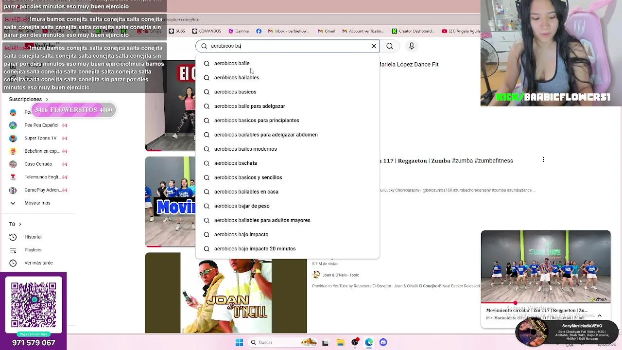Clear the YouTube search box text
This screenshot has width=622, height=350.
coord(374,46)
